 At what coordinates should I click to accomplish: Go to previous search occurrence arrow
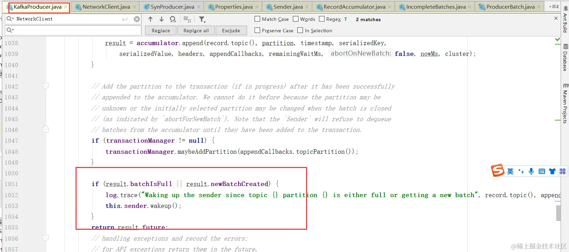tap(150, 19)
